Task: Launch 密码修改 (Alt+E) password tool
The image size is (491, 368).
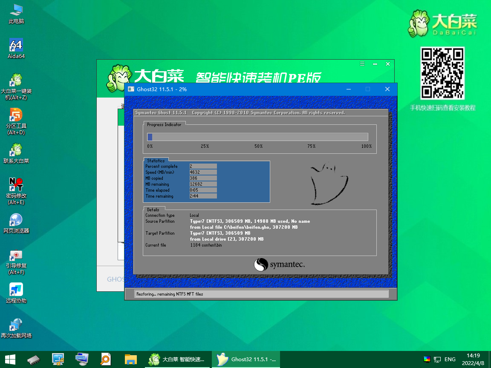Action: tap(16, 191)
